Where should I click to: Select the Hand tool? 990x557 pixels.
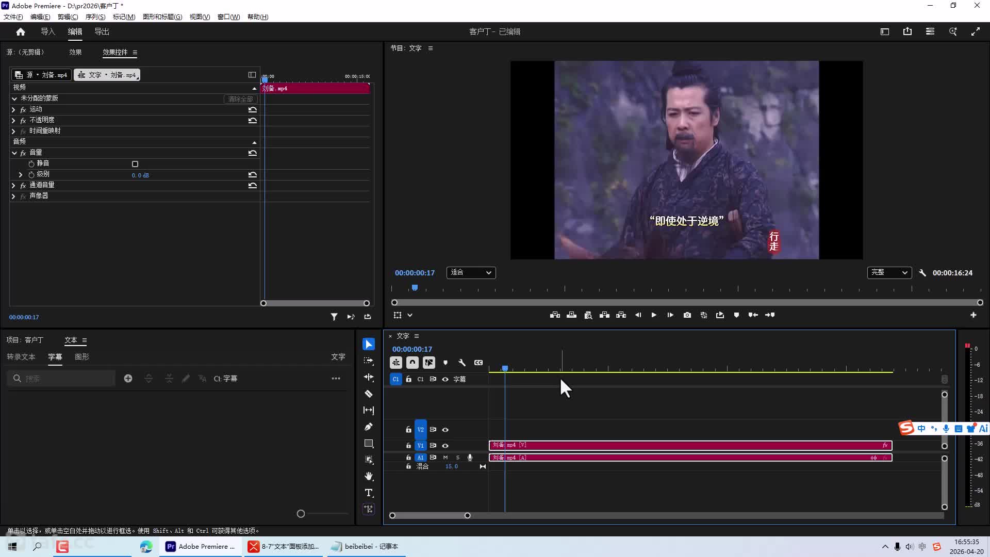(x=369, y=476)
